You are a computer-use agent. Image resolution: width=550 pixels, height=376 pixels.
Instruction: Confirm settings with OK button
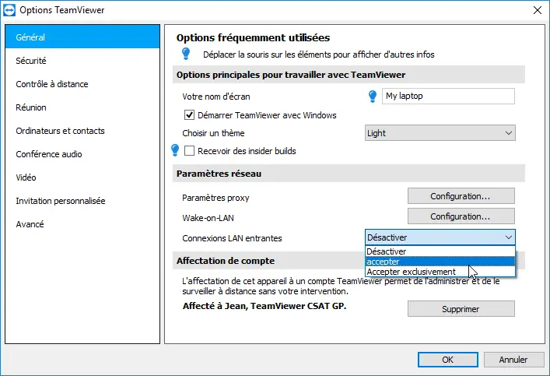pyautogui.click(x=447, y=360)
